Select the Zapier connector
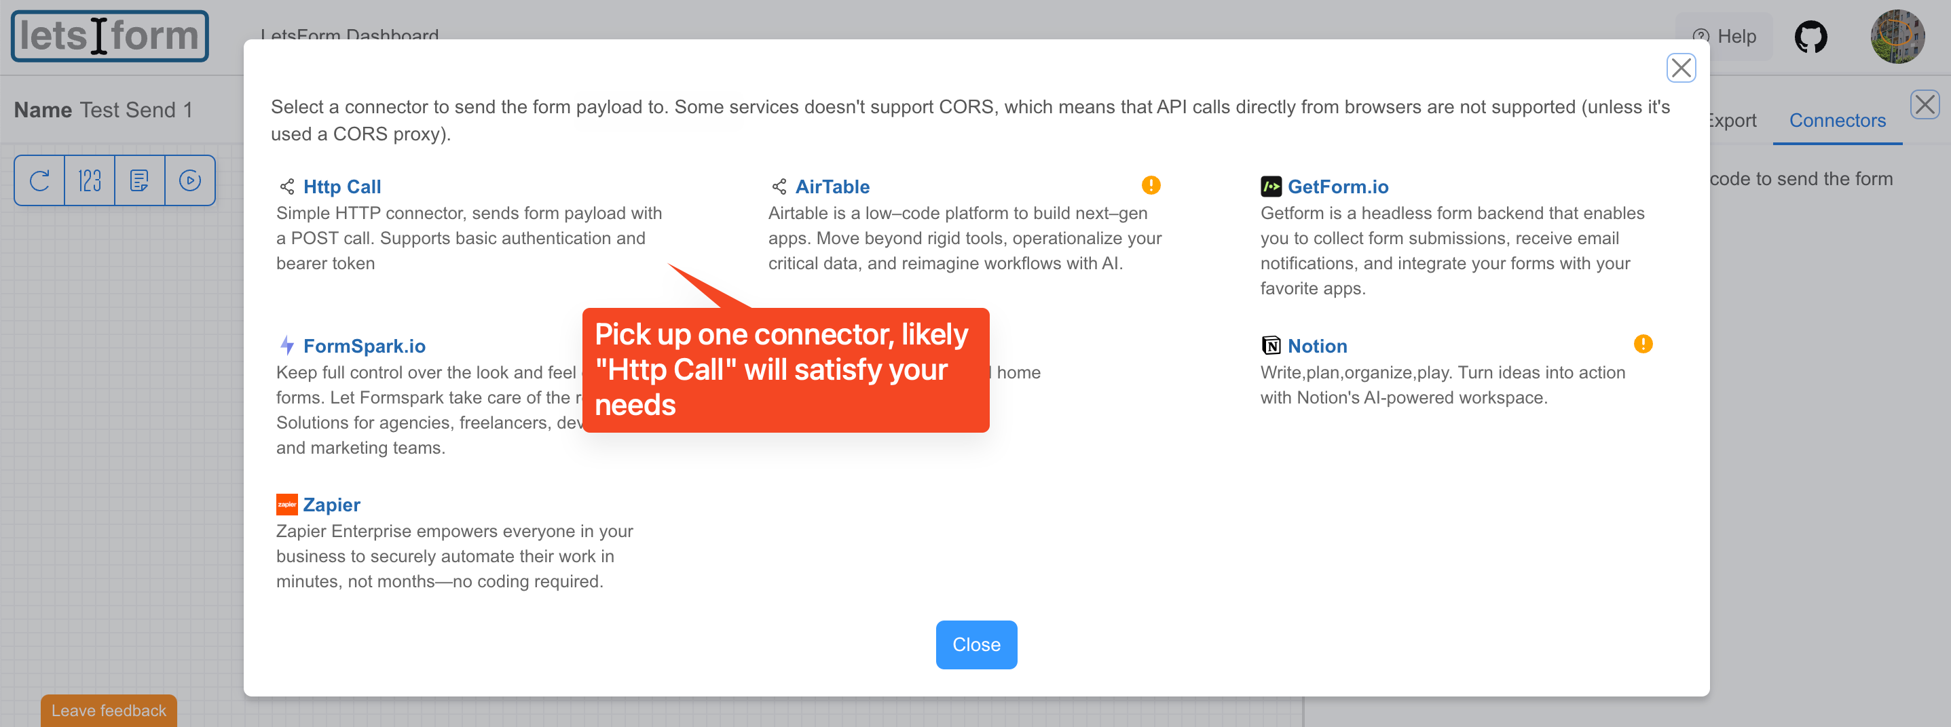 tap(331, 505)
